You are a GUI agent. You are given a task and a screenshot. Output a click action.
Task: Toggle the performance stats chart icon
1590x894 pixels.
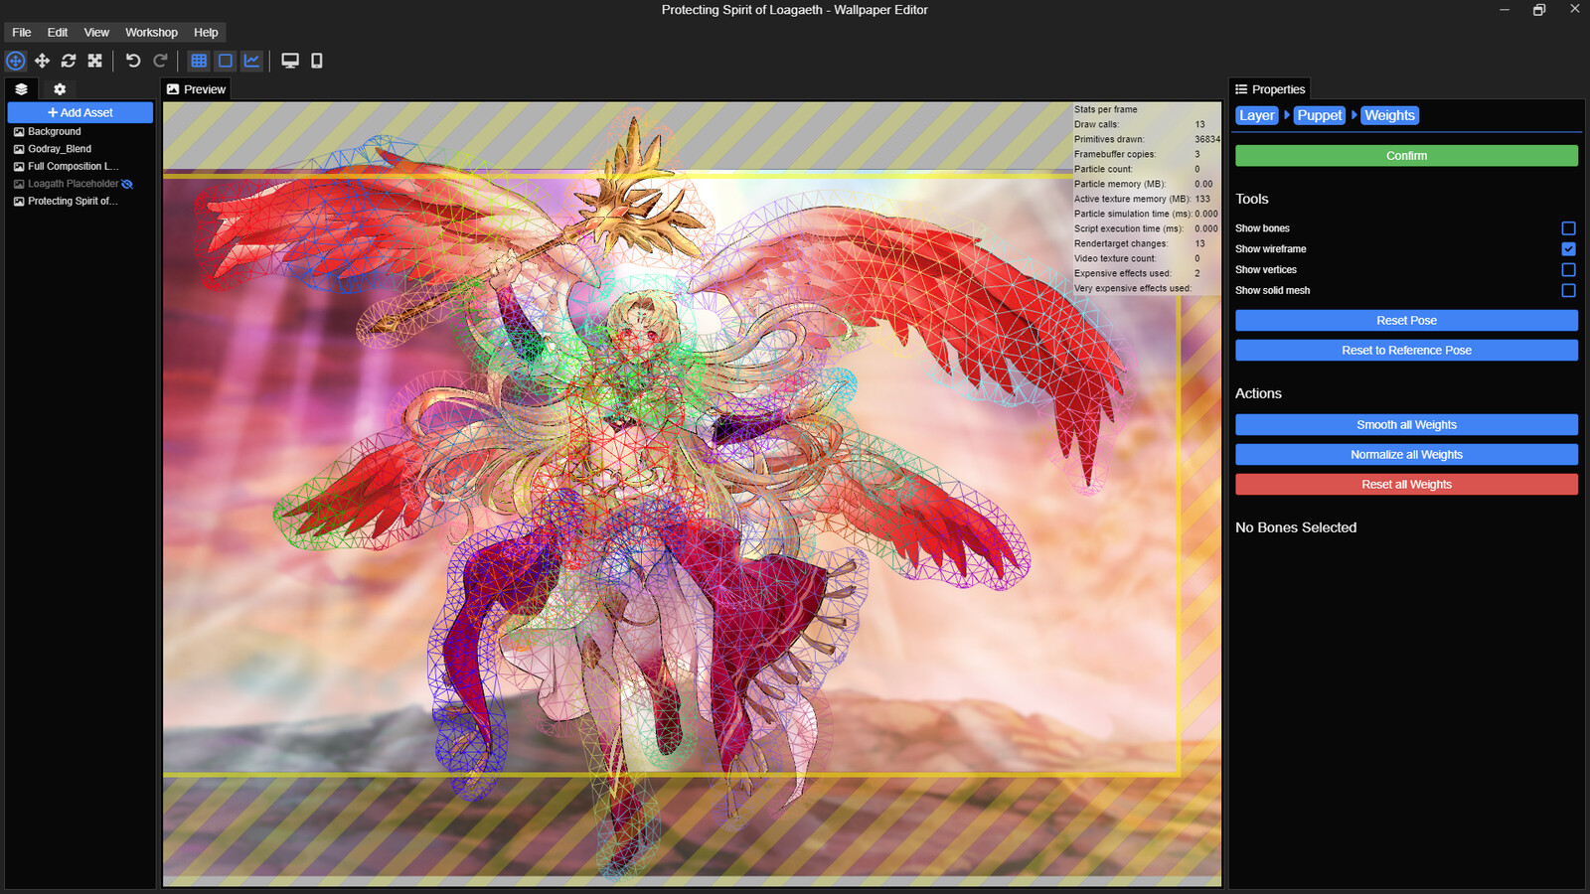(x=251, y=61)
